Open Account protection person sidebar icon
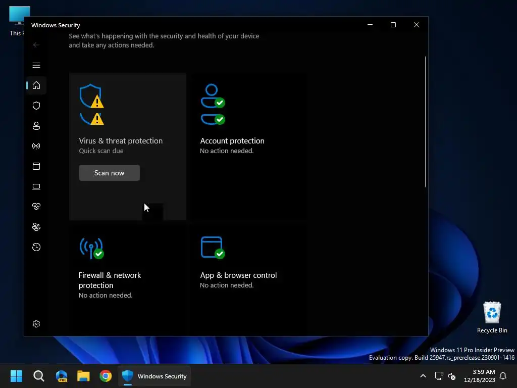Viewport: 517px width, 388px height. [x=36, y=126]
